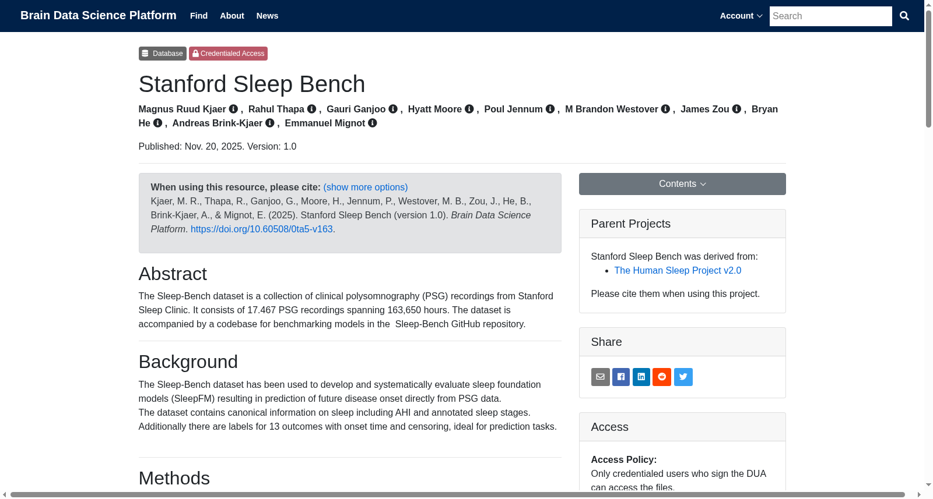The height and width of the screenshot is (499, 933).
Task: Click the info icon next to Hyatt Moore
Action: (469, 109)
